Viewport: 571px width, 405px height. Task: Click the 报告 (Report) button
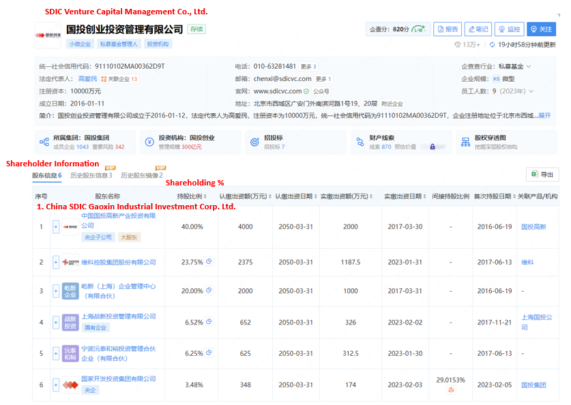coord(447,29)
